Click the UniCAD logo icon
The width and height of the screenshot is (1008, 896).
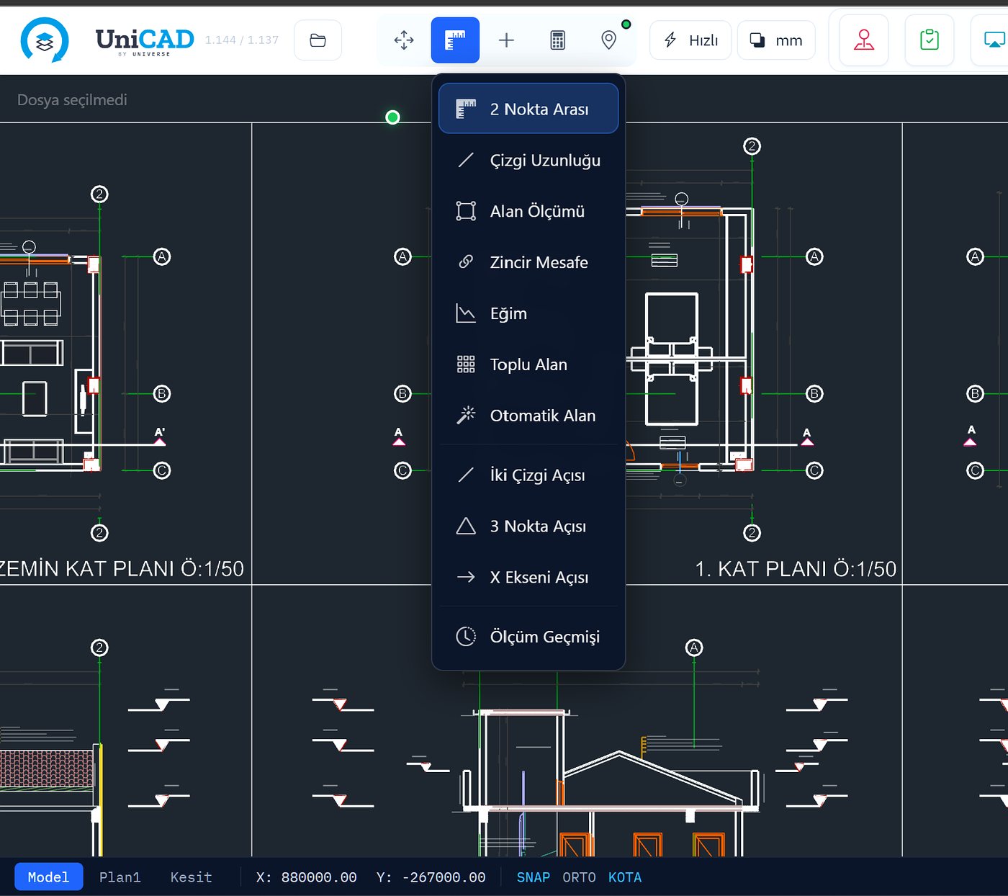[45, 40]
